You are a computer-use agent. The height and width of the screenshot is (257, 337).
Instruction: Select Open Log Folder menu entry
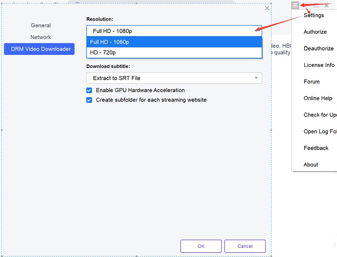click(x=320, y=131)
